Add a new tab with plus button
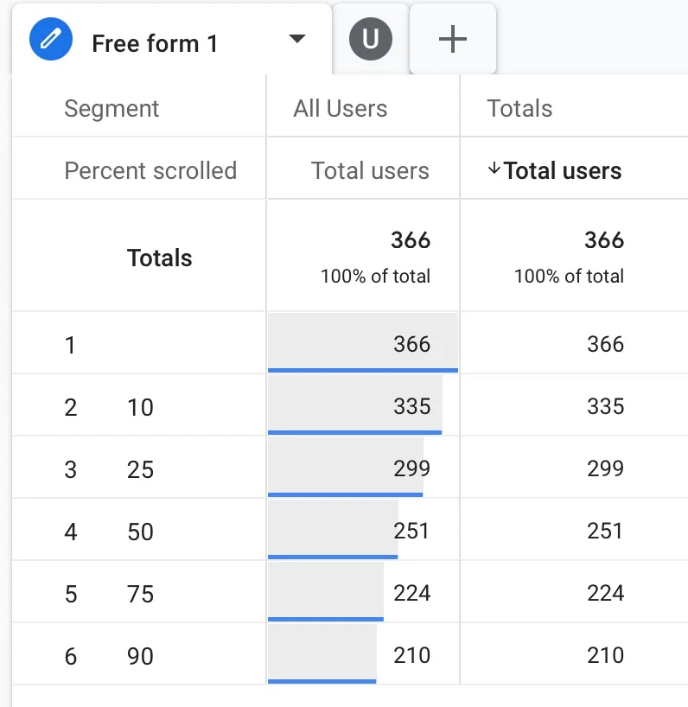Image resolution: width=688 pixels, height=707 pixels. [x=453, y=39]
